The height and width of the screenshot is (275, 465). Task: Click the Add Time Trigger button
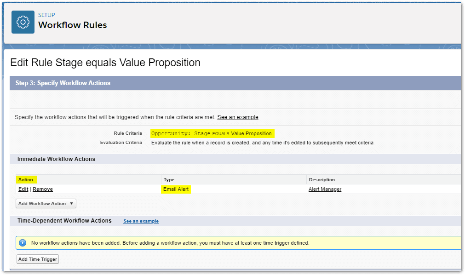(38, 259)
